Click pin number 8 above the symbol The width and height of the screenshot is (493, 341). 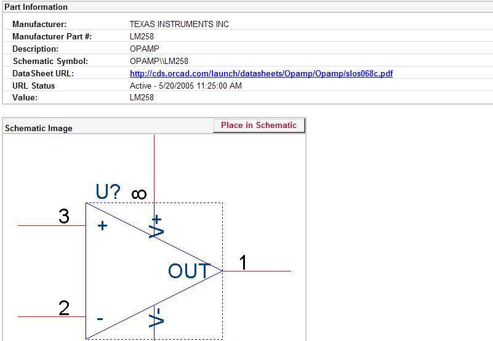point(139,194)
